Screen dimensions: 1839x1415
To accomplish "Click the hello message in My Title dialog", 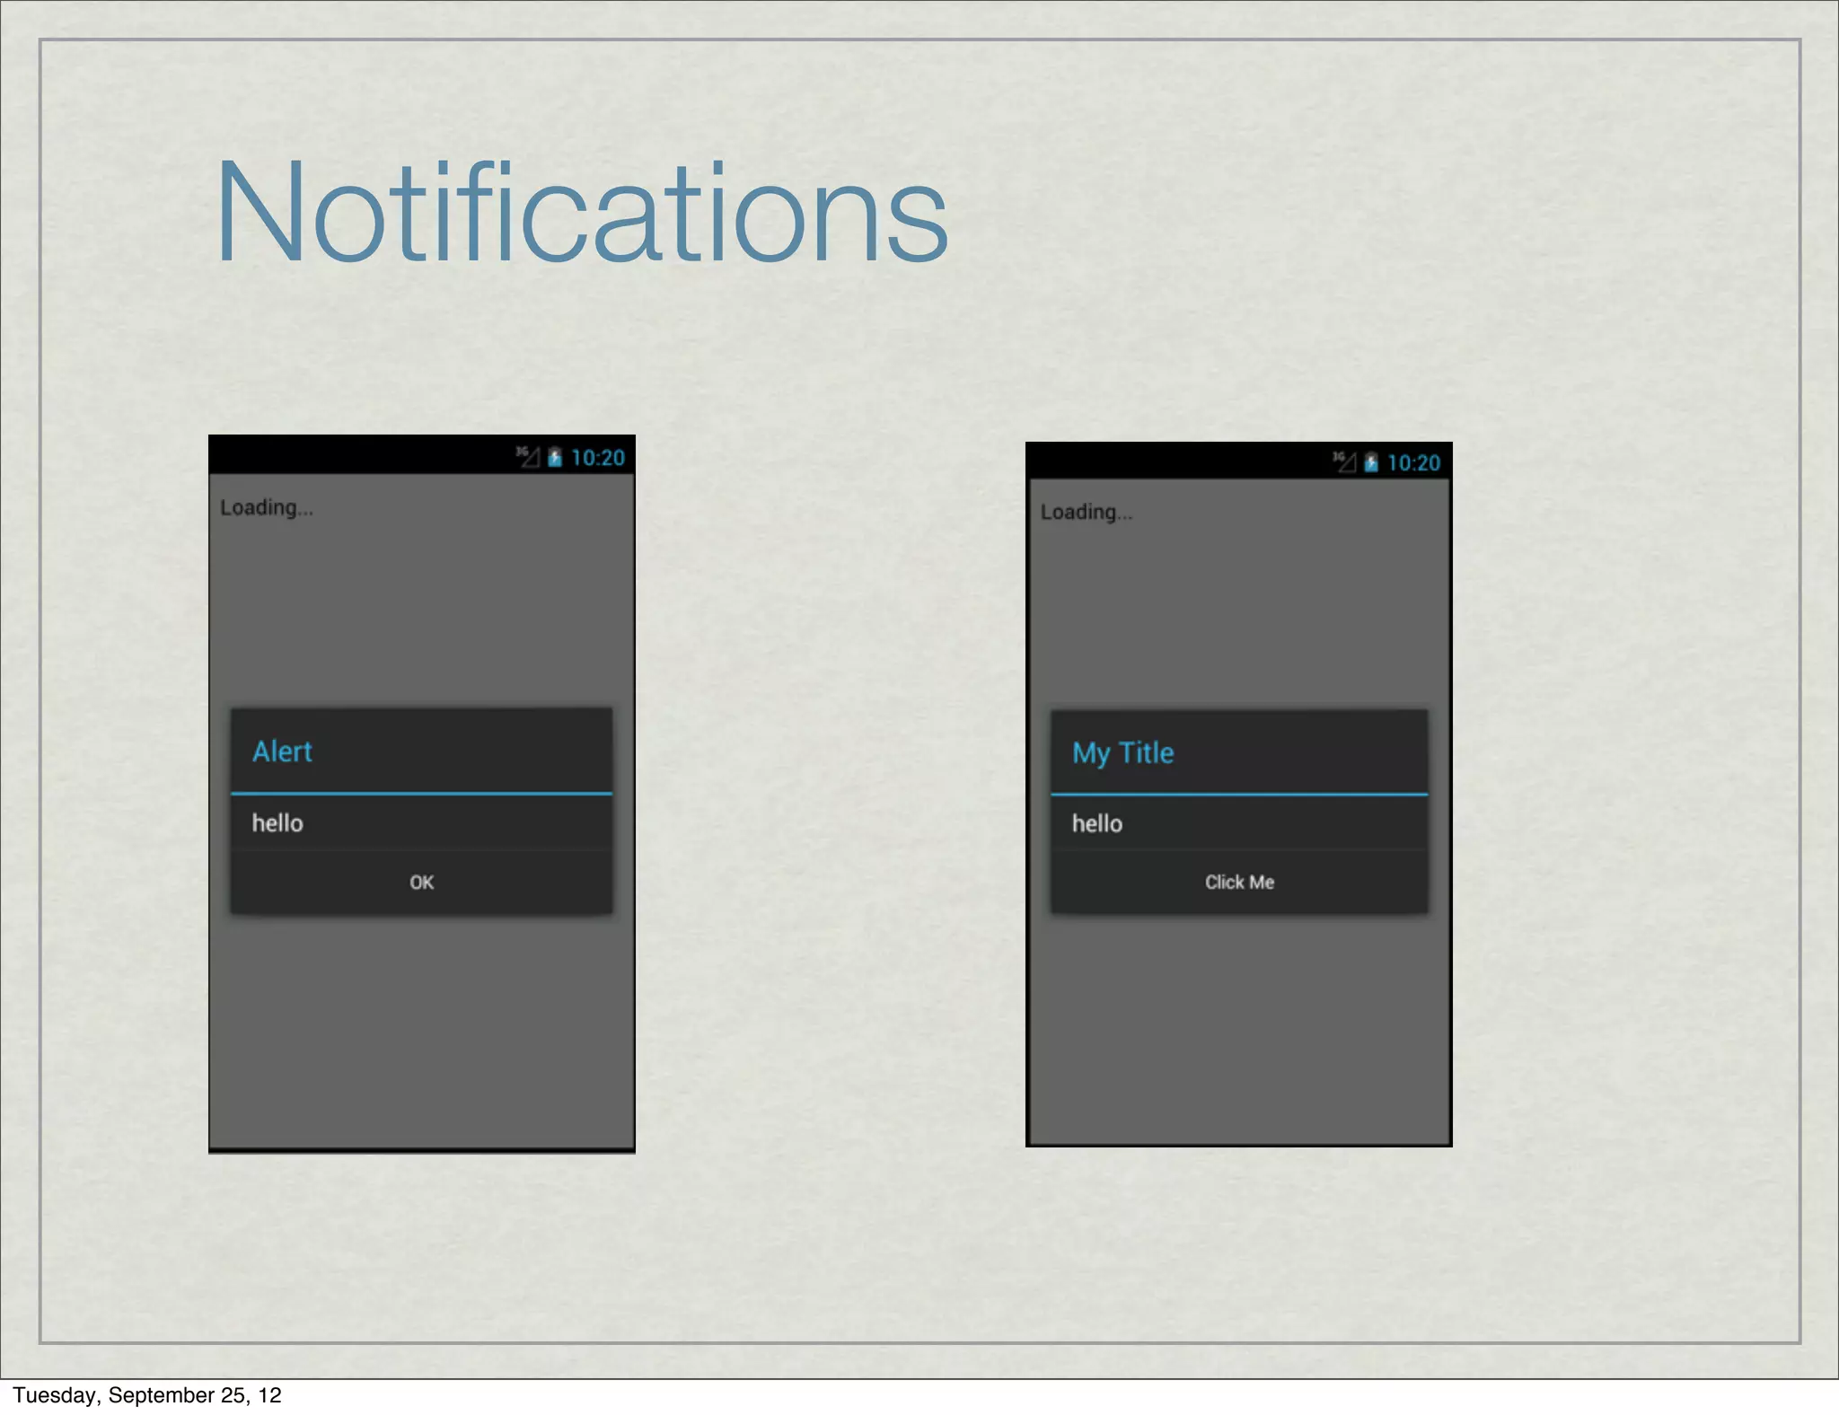I will [x=1097, y=823].
